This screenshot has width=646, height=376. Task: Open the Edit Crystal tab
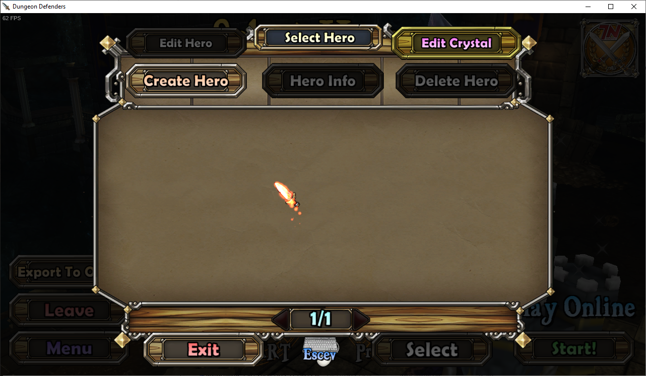pos(457,43)
